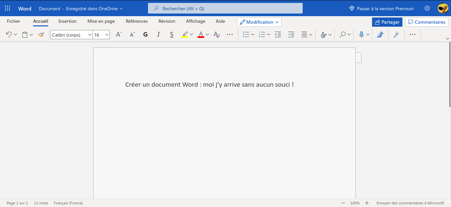
Task: Toggle bold formatting (G)
Action: 145,35
